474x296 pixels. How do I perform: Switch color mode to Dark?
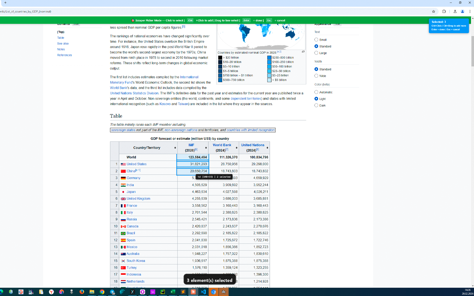coord(316,105)
